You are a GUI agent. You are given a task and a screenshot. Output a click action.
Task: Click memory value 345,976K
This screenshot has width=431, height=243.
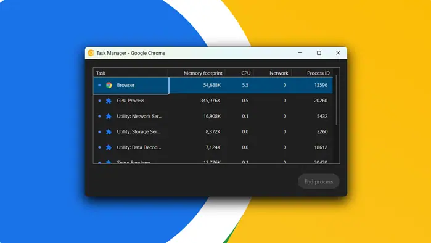pyautogui.click(x=210, y=101)
